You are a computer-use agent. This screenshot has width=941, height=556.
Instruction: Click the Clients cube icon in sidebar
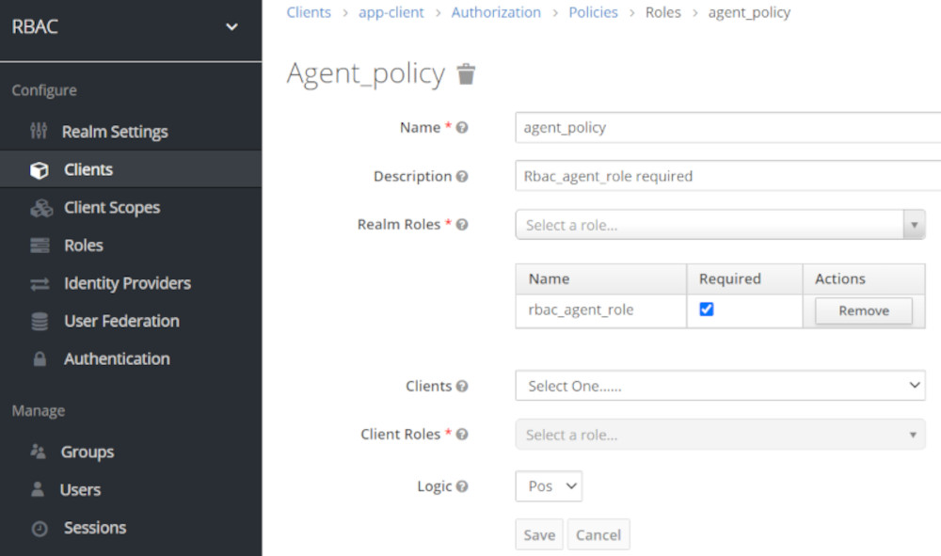point(39,170)
